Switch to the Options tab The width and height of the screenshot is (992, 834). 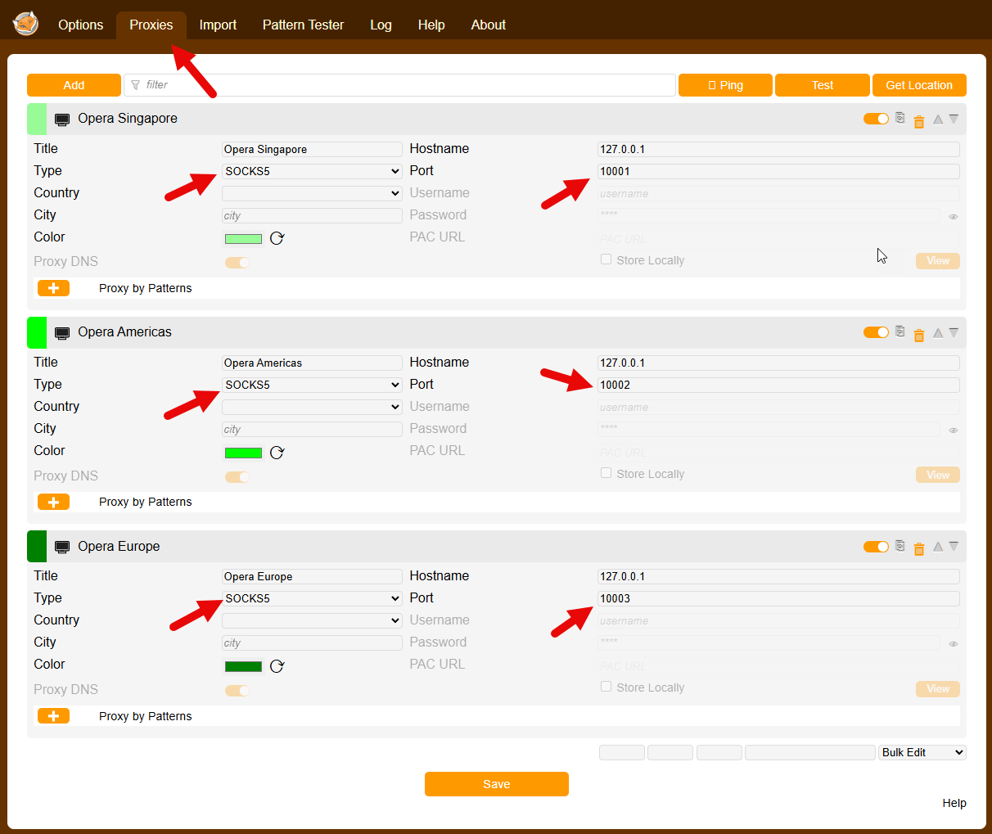click(80, 25)
